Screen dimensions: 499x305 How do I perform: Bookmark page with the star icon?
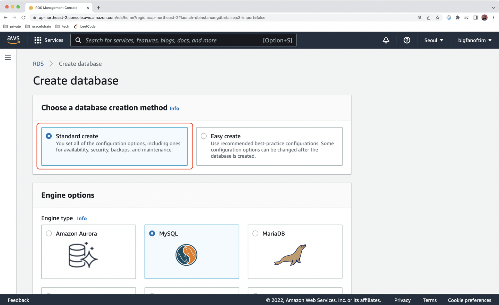click(437, 18)
